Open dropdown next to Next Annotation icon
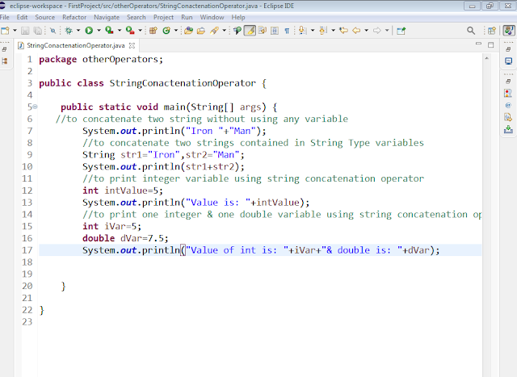 [x=313, y=31]
